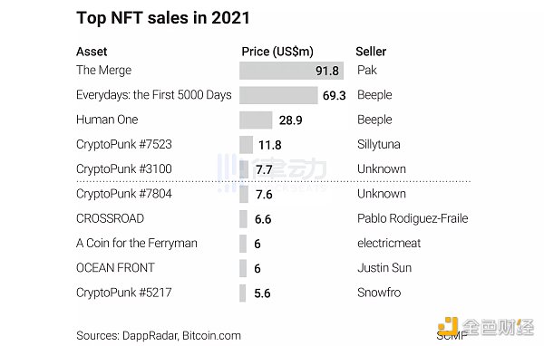This screenshot has height=346, width=544.
Task: Select the Asset column header
Action: (x=92, y=52)
